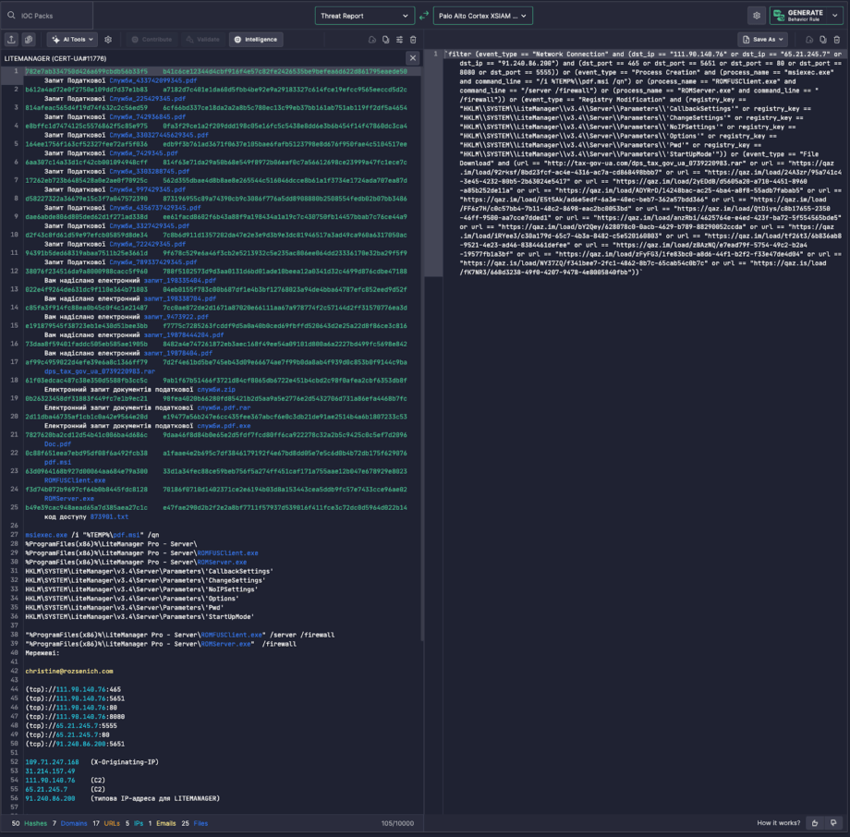Open the upload IOCs tool
The height and width of the screenshot is (837, 850).
pos(13,39)
